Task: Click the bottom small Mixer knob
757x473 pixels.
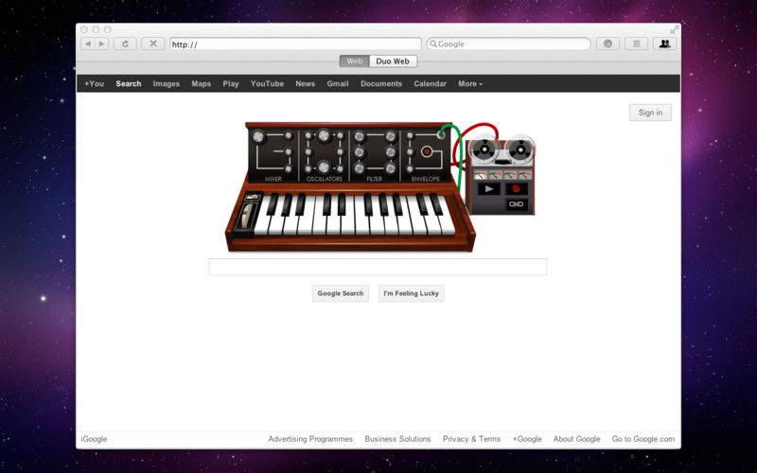Action: [x=289, y=168]
